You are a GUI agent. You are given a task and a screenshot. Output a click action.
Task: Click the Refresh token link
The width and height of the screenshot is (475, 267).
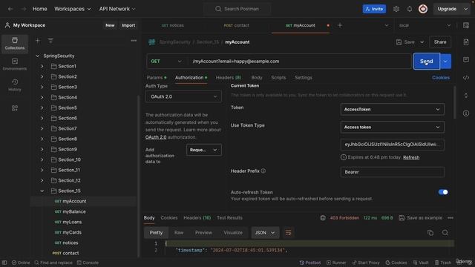click(x=411, y=157)
